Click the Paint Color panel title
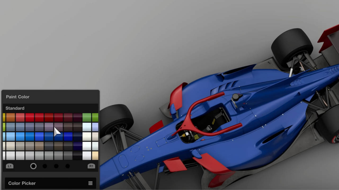Viewport: 339px width, 190px height. 17,97
